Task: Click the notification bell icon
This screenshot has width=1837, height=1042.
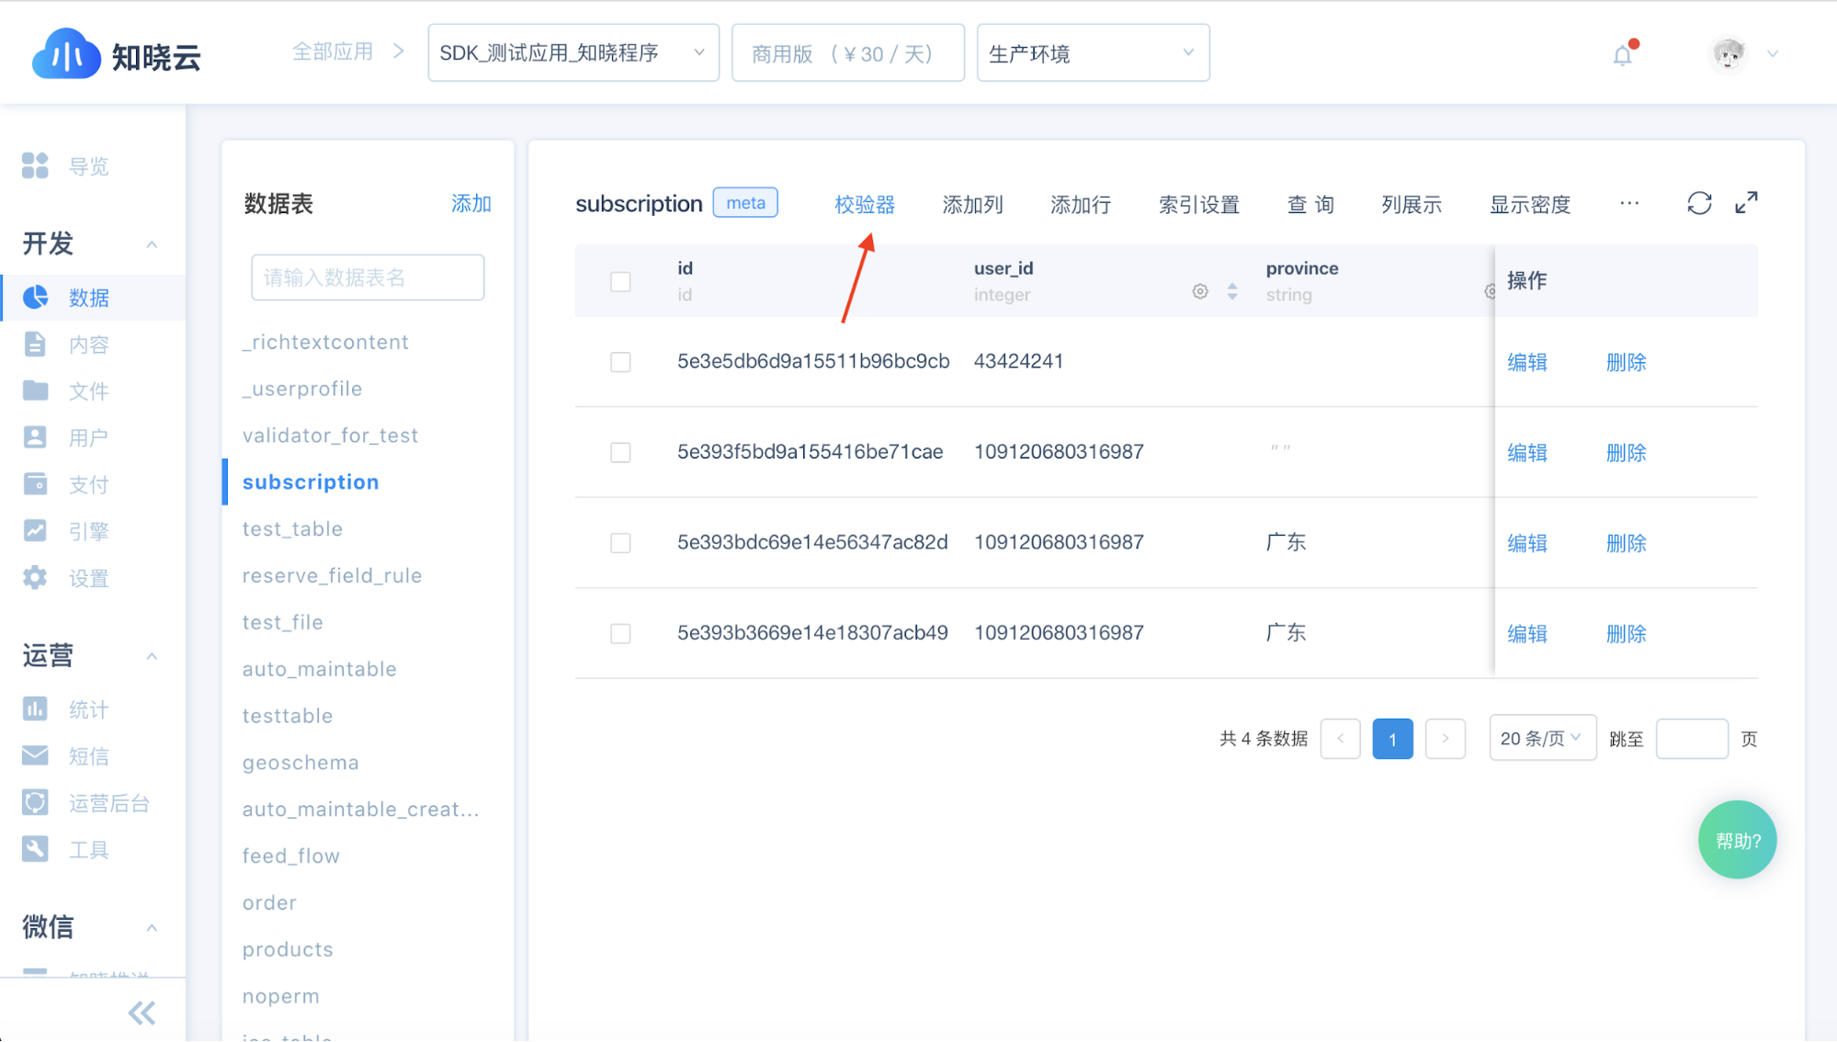Action: [1623, 55]
